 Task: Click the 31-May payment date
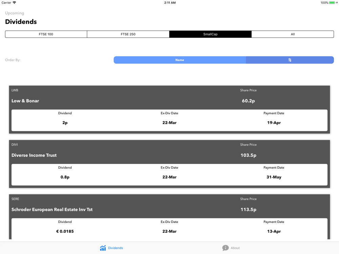coord(274,177)
